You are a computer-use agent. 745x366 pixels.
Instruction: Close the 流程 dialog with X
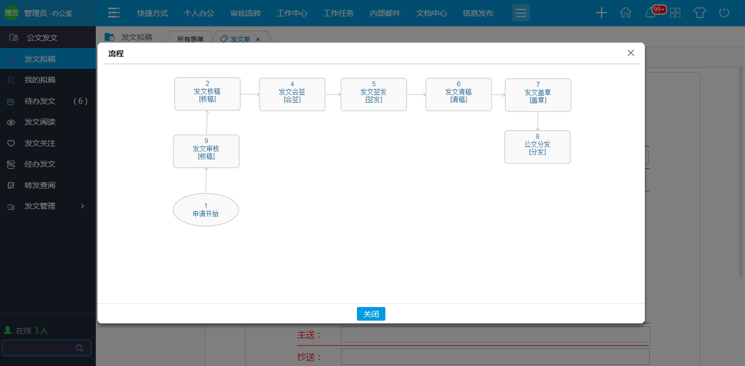click(x=631, y=53)
